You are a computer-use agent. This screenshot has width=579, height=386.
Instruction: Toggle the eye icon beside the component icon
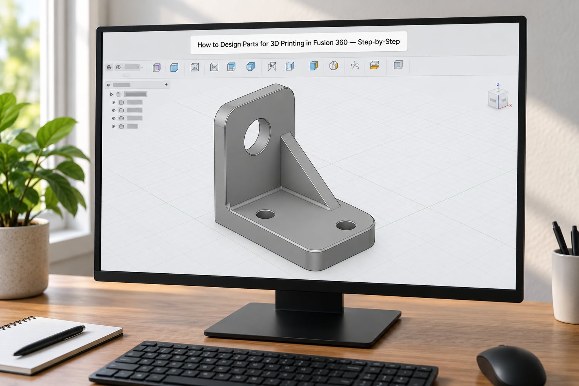113,118
